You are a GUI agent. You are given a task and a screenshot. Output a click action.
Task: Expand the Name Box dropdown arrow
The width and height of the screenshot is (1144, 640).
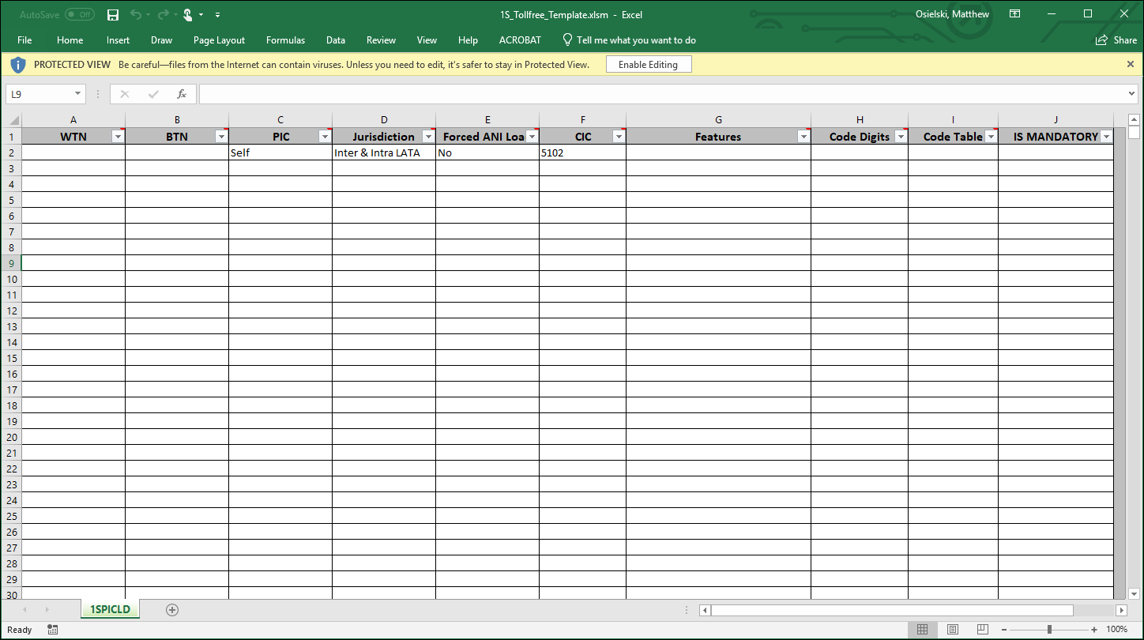[77, 94]
